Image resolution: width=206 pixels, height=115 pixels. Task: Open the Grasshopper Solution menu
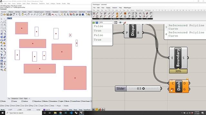(115, 8)
